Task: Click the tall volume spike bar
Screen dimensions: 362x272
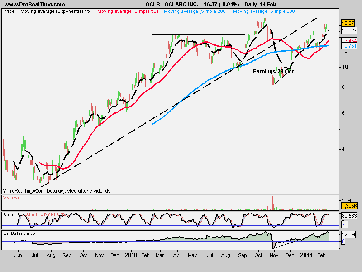Action: [x=273, y=203]
